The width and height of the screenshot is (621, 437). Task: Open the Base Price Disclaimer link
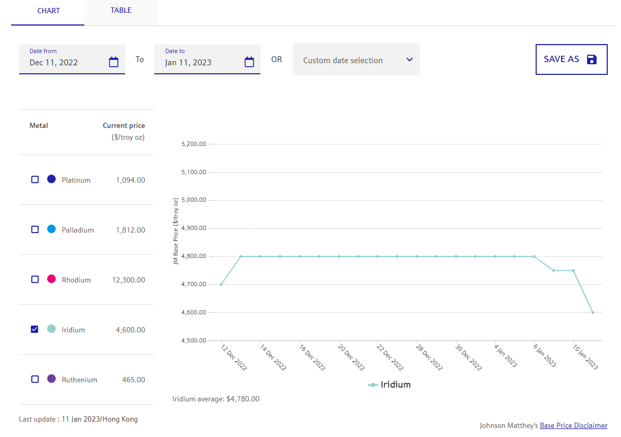coord(573,426)
